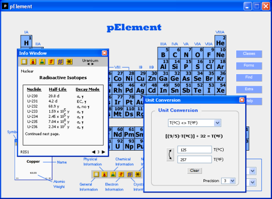Open Physical Information red flask icon in Info Window
272x199 pixels.
33,61
